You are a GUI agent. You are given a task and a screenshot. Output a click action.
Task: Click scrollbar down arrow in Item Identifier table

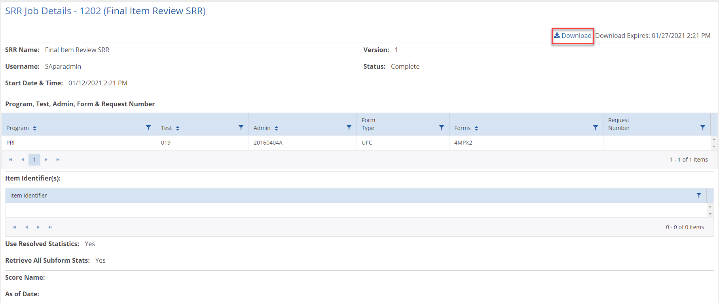[x=710, y=214]
